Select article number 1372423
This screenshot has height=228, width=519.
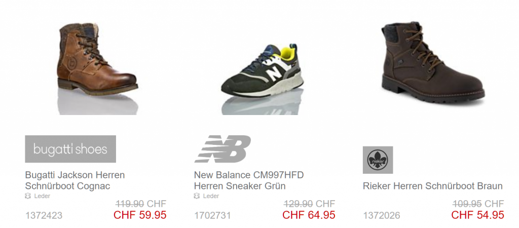(44, 216)
